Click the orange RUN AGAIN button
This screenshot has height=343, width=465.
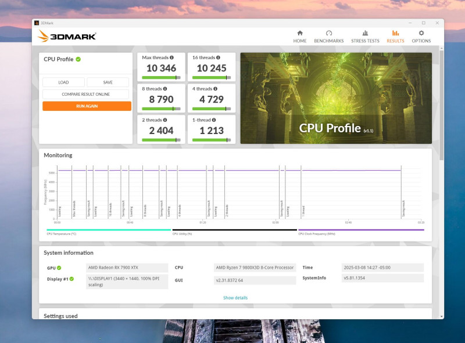87,106
